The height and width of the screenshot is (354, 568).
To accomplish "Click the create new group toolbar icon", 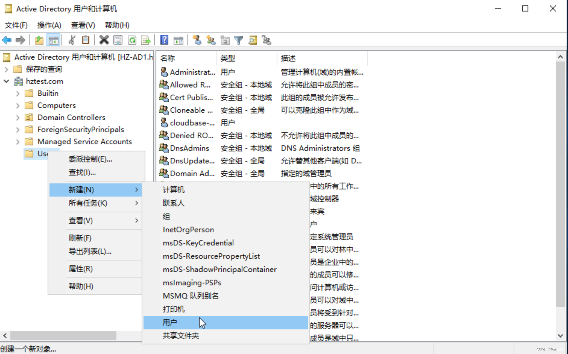I will (x=211, y=40).
